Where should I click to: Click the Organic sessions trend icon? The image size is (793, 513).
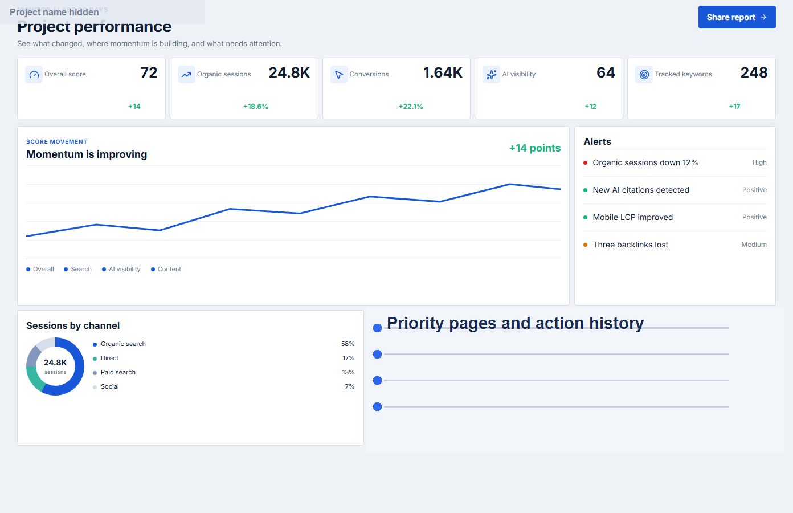pos(186,74)
